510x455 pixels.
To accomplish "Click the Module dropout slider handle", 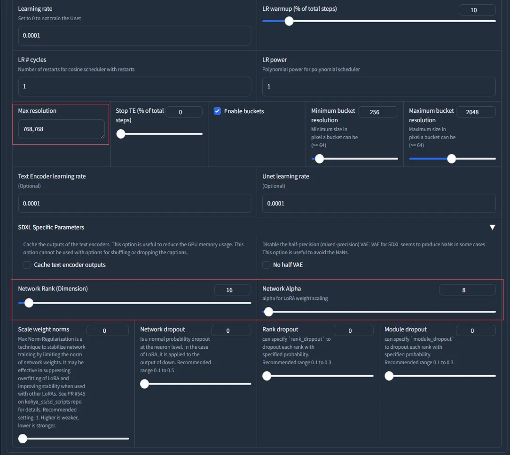I will tap(389, 376).
